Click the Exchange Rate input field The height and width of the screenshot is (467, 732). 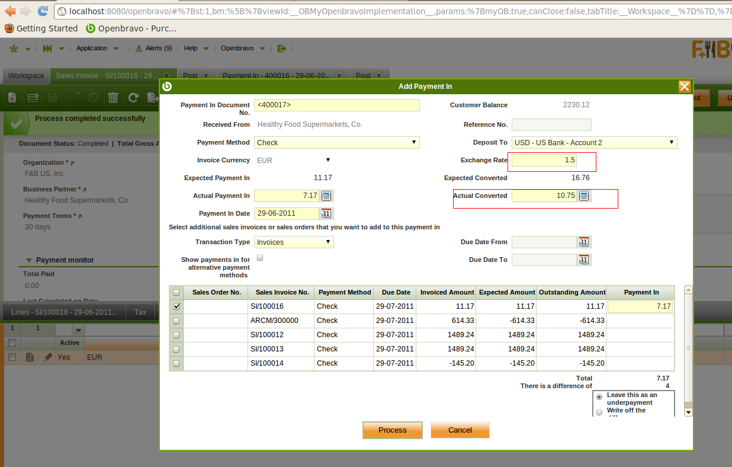click(x=544, y=160)
